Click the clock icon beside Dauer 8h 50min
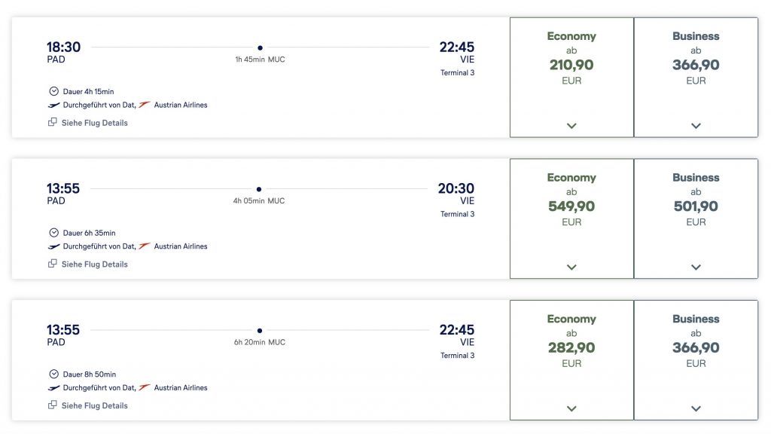771x434 pixels. click(x=53, y=374)
